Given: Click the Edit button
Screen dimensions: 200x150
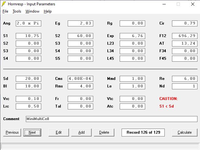Looking at the screenshot, I should tap(59, 132).
